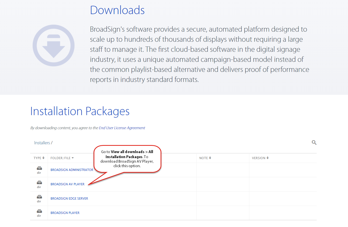Open the End User License Agreement

coord(122,128)
